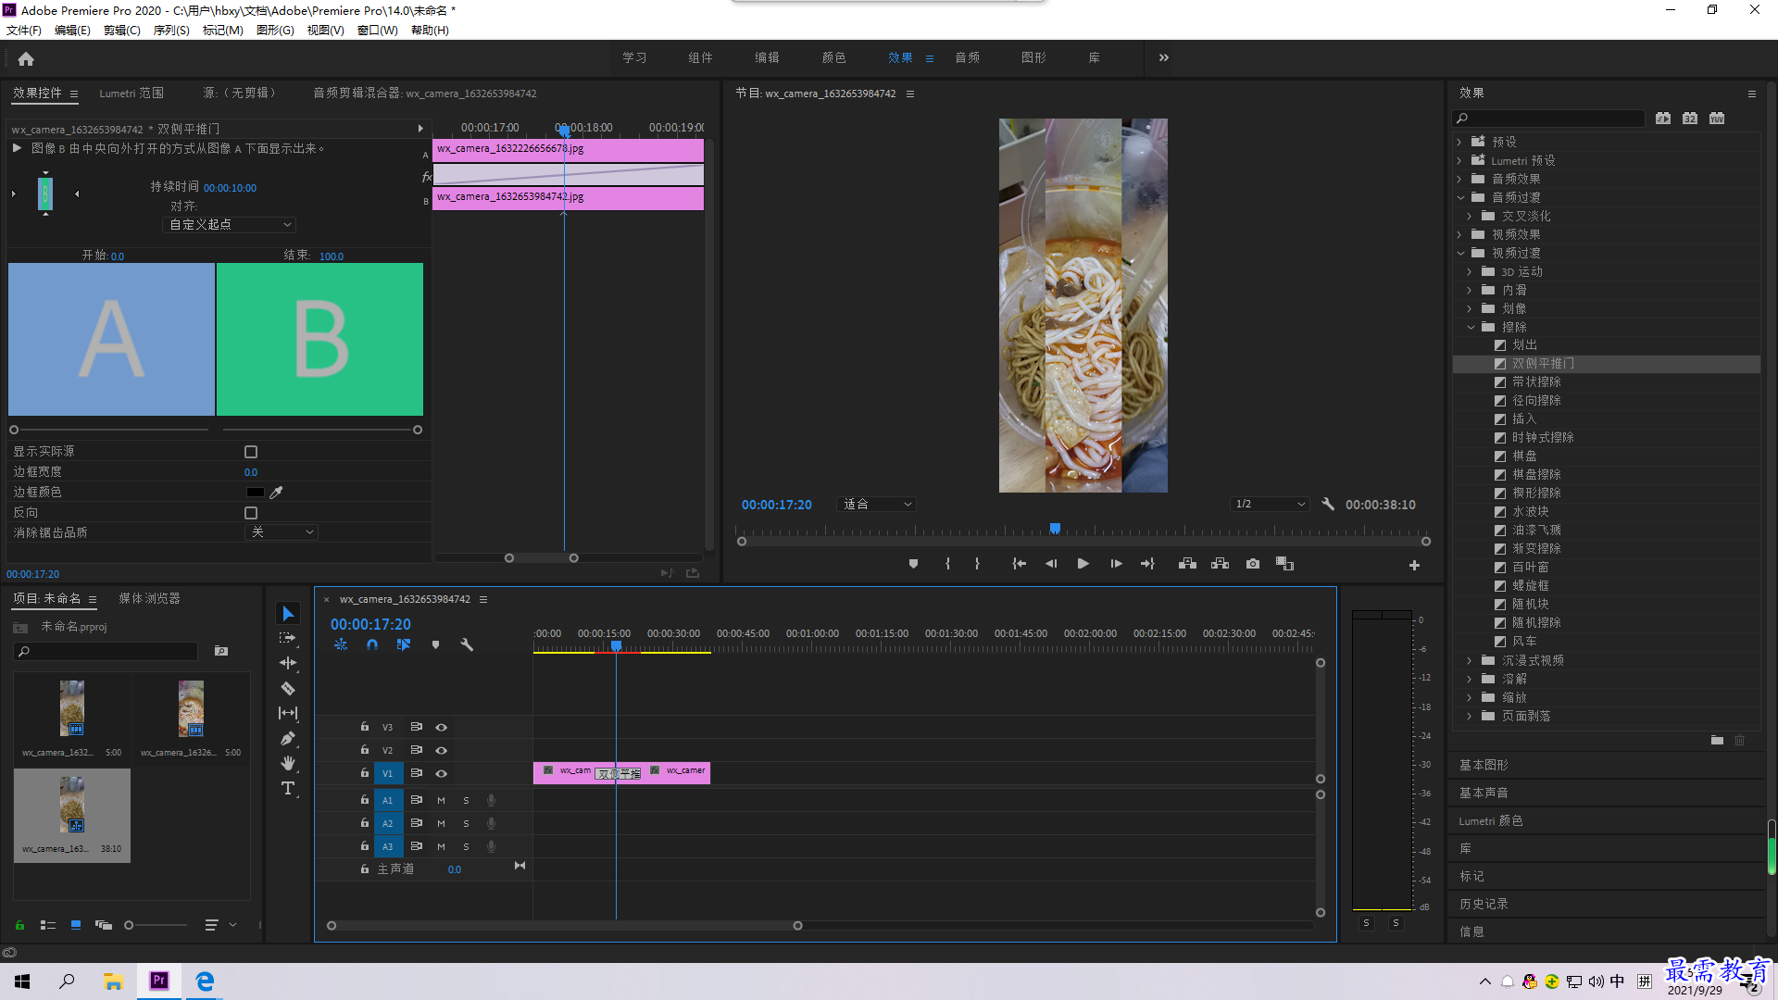The height and width of the screenshot is (1000, 1778).
Task: Click the Extract button
Action: tap(1220, 564)
